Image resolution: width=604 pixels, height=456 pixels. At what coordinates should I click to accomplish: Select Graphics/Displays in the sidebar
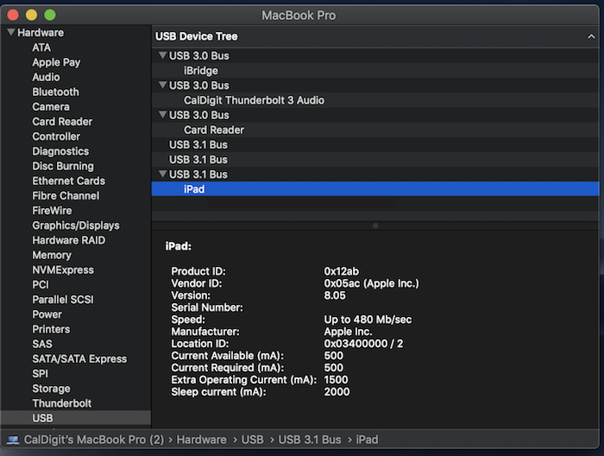click(x=76, y=225)
